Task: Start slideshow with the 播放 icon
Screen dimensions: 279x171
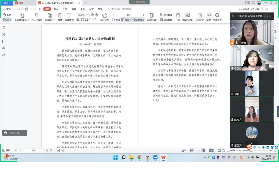Action: point(60,16)
